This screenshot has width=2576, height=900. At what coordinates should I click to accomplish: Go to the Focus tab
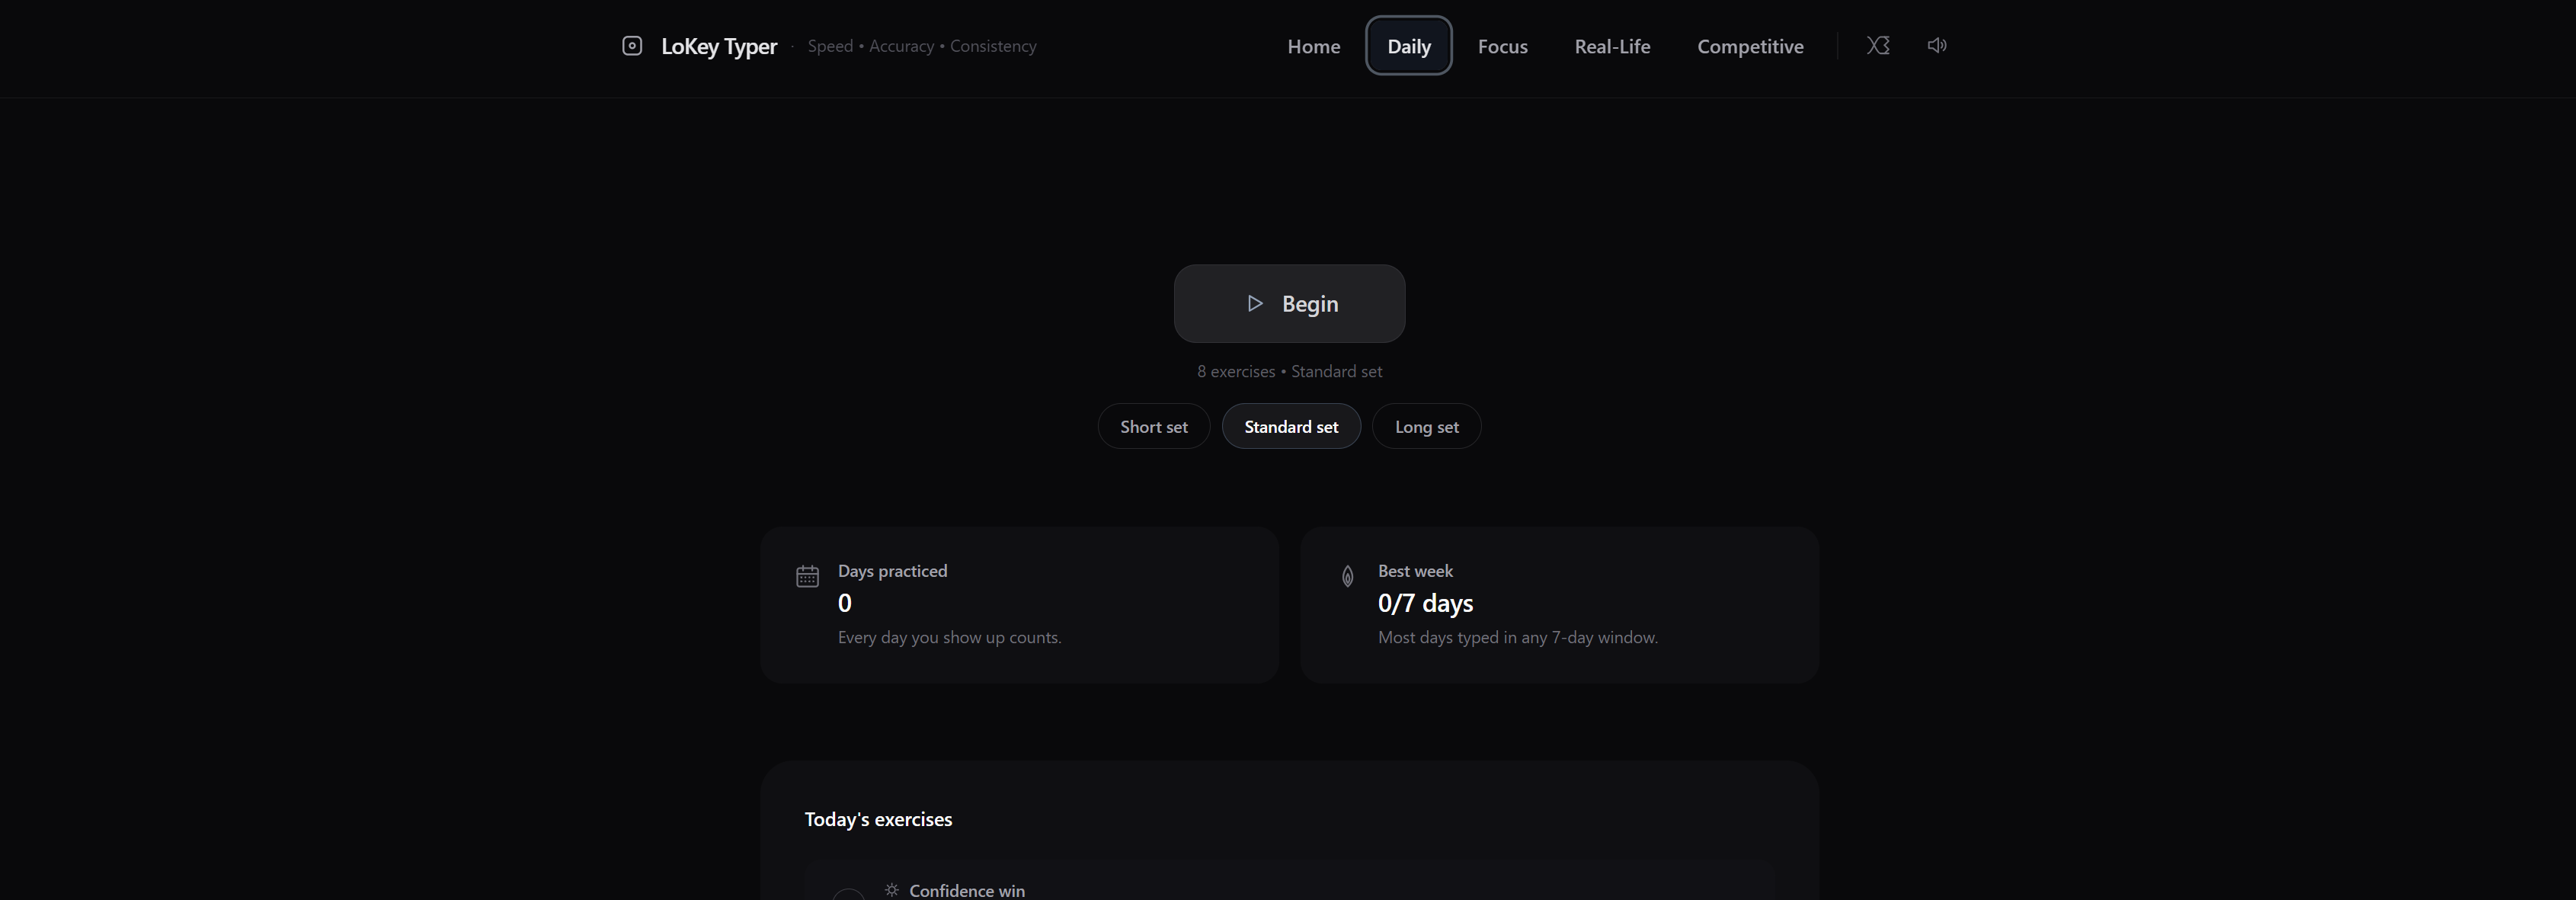click(1502, 47)
